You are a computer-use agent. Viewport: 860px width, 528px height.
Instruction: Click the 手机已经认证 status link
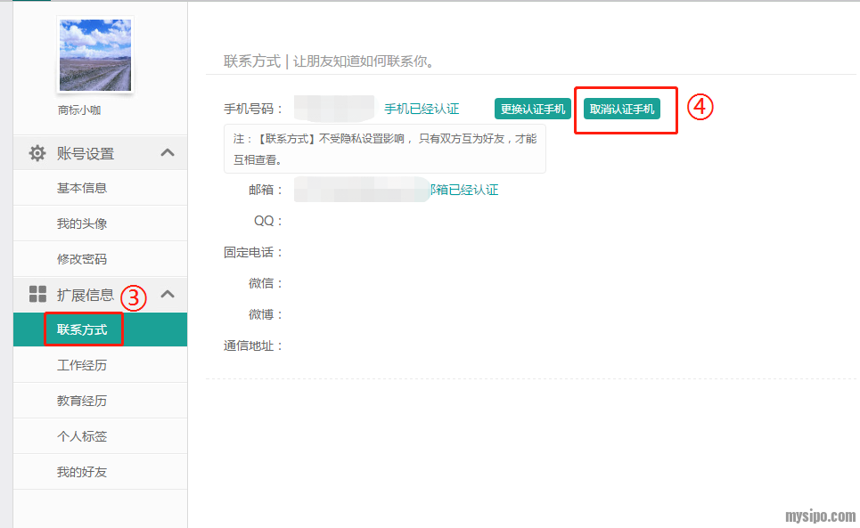pyautogui.click(x=422, y=109)
